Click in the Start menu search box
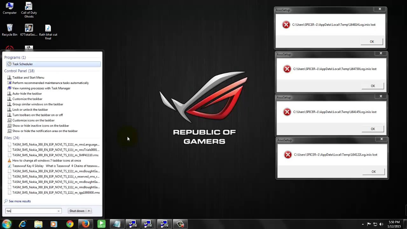This screenshot has height=229, width=407. click(x=31, y=211)
